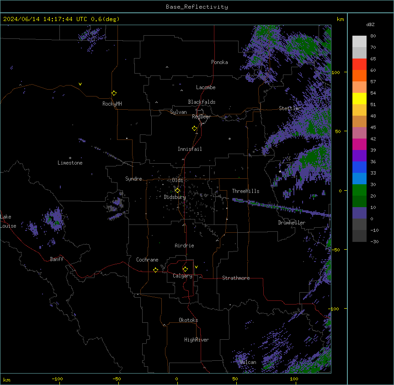Click the white asterisk above Limestone label
The width and height of the screenshot is (394, 385).
70,158
